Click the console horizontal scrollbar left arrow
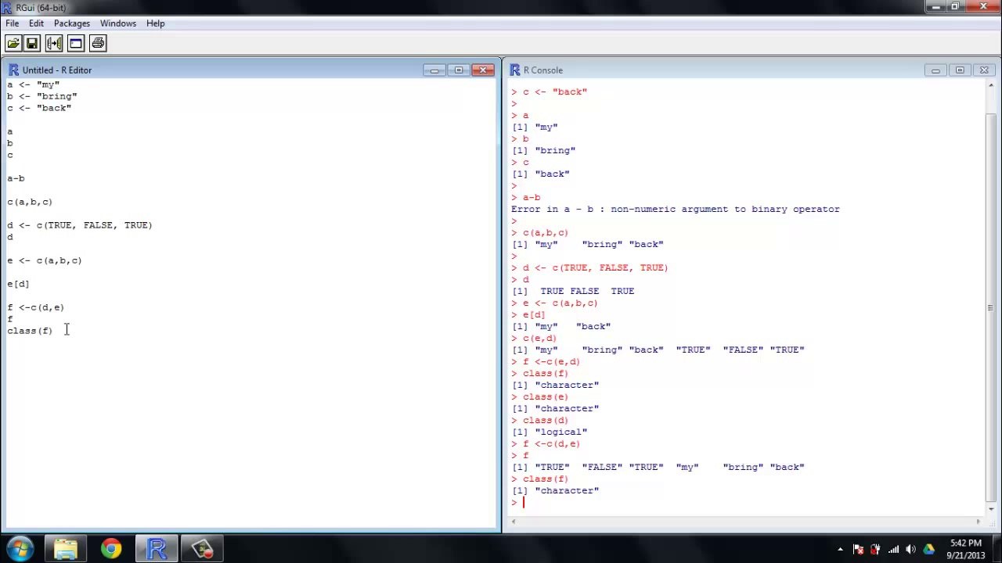 [x=513, y=522]
